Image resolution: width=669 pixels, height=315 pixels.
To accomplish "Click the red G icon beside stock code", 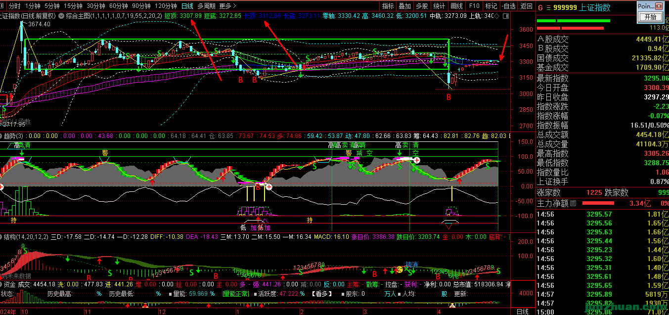I will coord(540,7).
